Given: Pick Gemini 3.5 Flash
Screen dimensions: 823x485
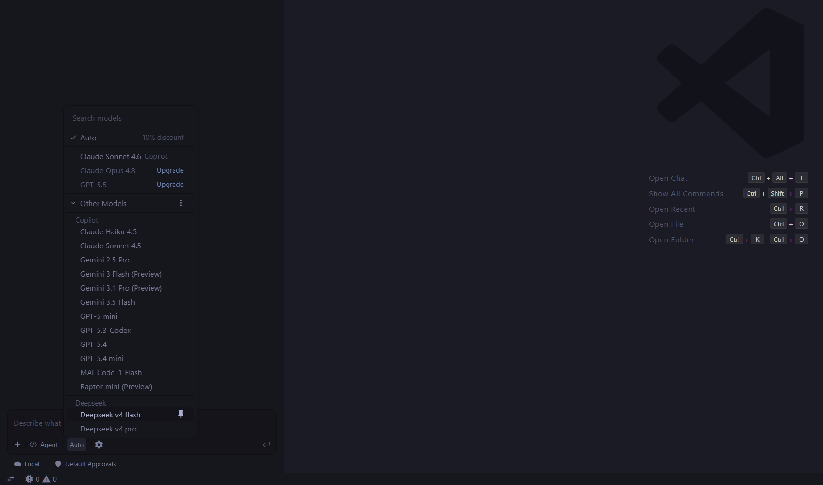Looking at the screenshot, I should [130, 302].
